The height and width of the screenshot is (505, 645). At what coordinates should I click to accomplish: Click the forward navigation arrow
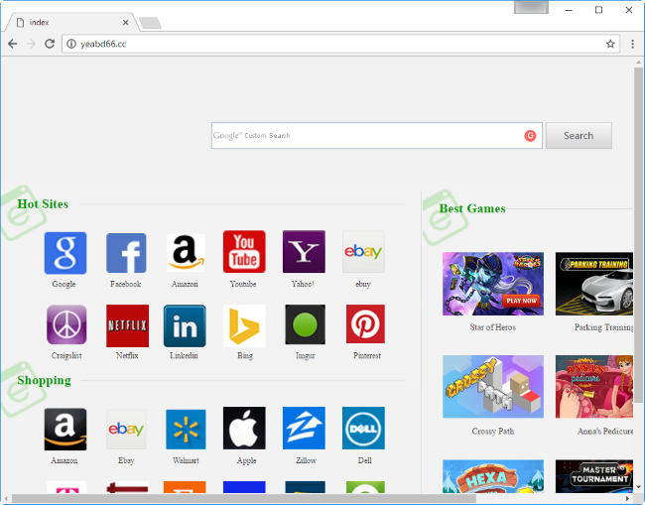(x=31, y=44)
